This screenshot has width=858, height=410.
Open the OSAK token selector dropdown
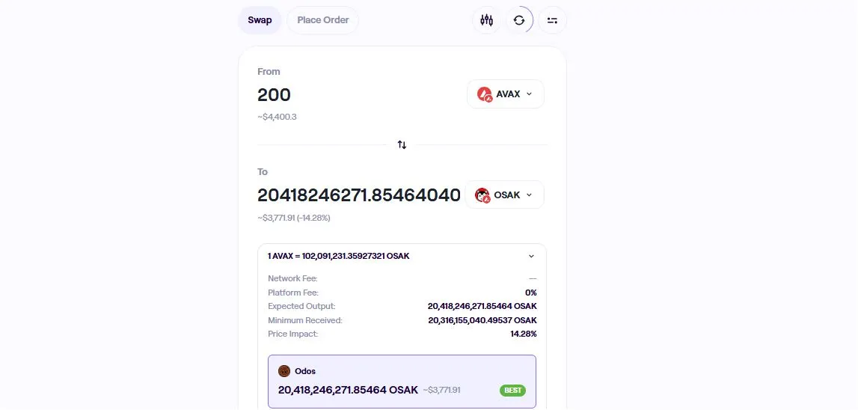(x=504, y=195)
